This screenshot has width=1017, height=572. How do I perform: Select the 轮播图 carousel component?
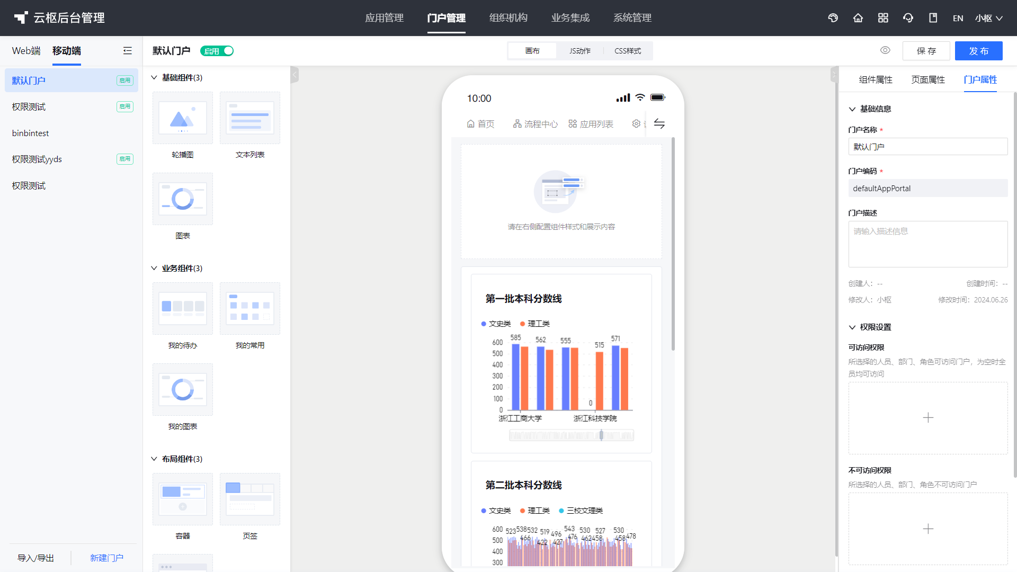(x=183, y=118)
